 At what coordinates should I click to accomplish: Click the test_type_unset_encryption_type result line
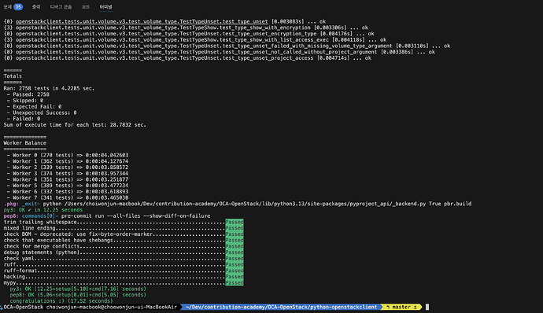[x=189, y=34]
